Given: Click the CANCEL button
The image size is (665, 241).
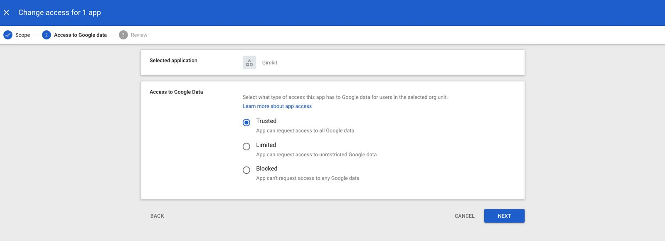Looking at the screenshot, I should coord(464,216).
